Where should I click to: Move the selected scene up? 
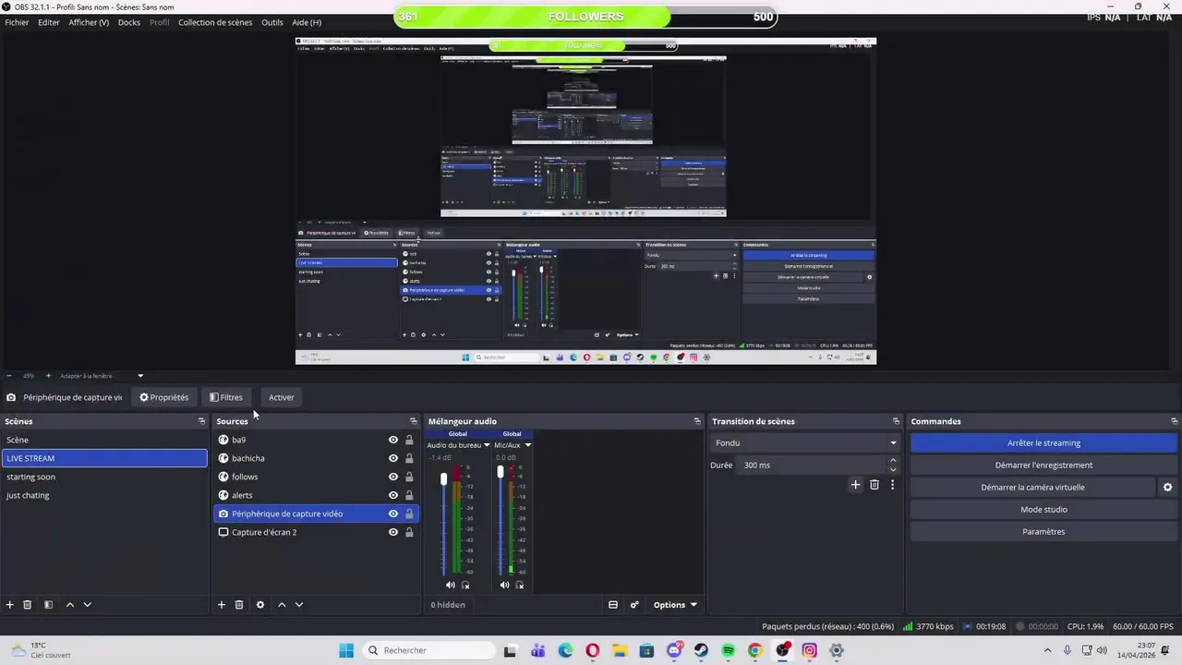69,605
